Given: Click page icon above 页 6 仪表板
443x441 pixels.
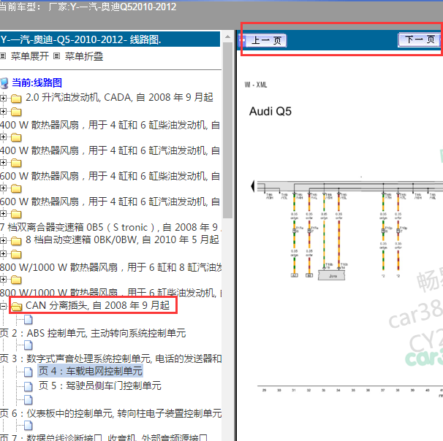Looking at the screenshot, I should point(29,400).
